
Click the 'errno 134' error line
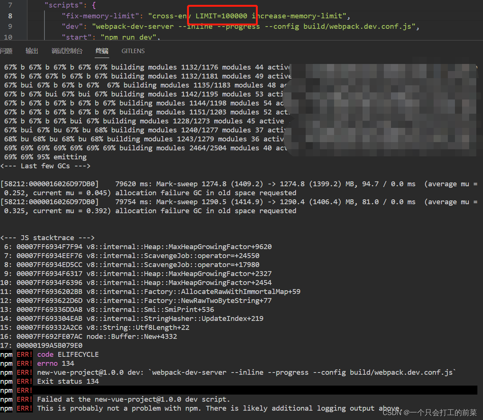point(37,364)
